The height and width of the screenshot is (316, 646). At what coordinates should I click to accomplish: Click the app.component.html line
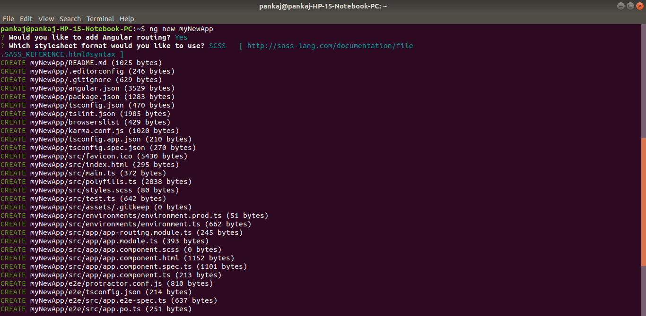[117, 258]
